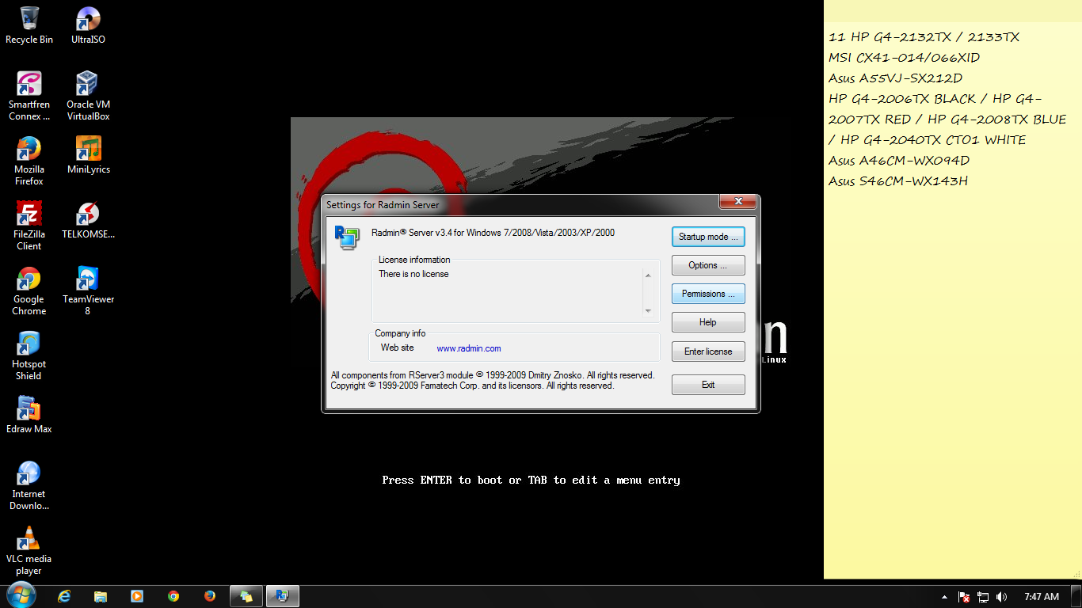
Task: Click sticky note line 'Asus S46CM-WX143H'
Action: 898,181
